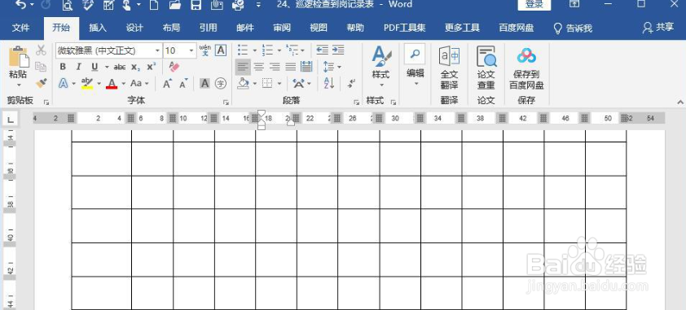The image size is (686, 310).
Task: Click the Share (共享) button
Action: 658,28
